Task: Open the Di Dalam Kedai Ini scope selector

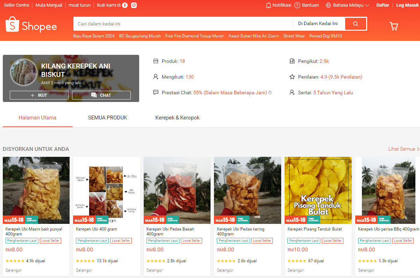Action: click(318, 24)
